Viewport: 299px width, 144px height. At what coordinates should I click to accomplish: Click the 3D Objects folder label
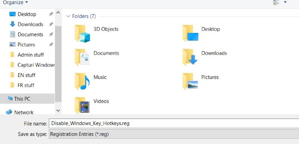pos(106,29)
